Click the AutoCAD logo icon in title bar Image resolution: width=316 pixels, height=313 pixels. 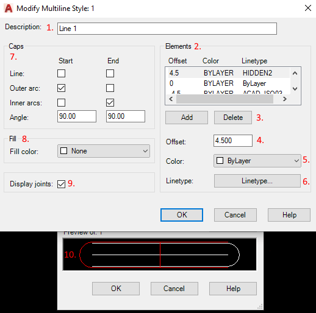point(9,9)
